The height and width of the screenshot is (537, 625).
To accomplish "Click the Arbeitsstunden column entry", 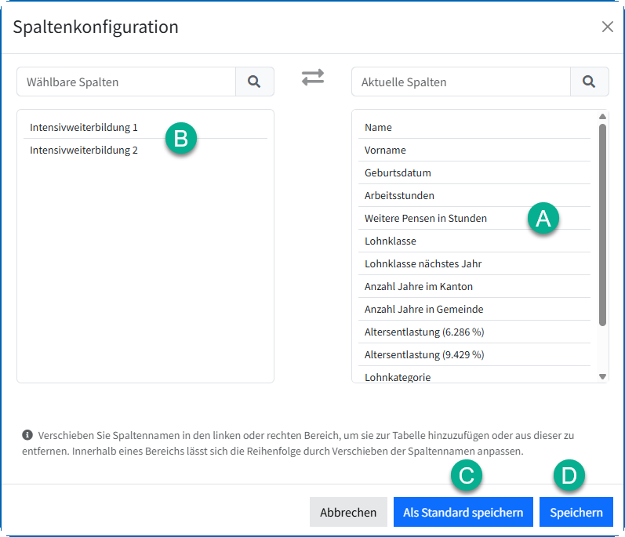I will click(399, 195).
